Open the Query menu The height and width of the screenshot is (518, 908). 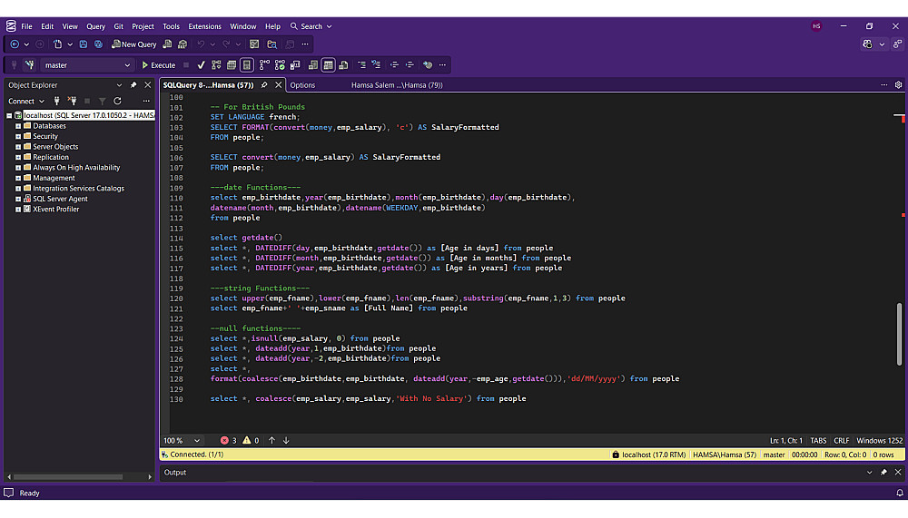coord(95,26)
